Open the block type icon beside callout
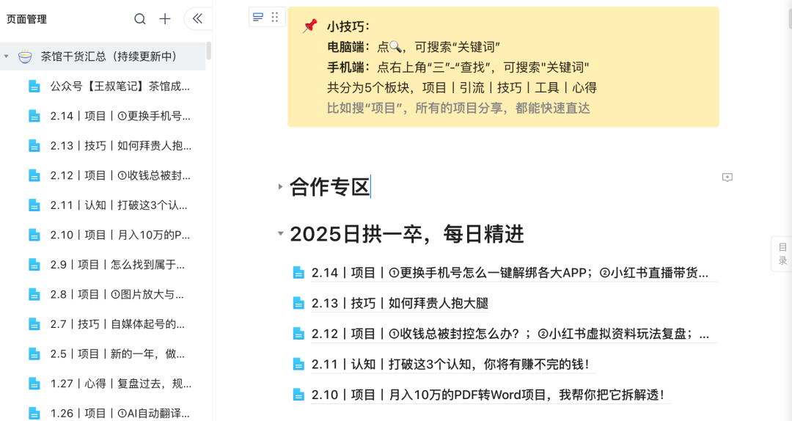Screen dimensions: 792x421 pos(258,18)
